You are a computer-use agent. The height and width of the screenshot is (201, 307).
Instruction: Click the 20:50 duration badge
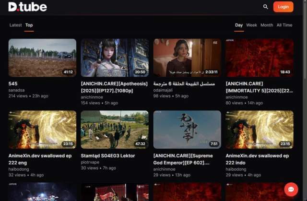[140, 72]
